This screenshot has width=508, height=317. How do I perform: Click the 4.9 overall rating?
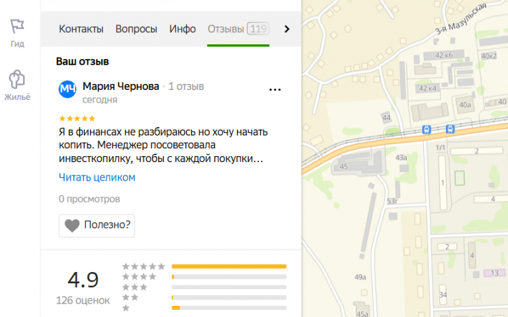click(83, 280)
